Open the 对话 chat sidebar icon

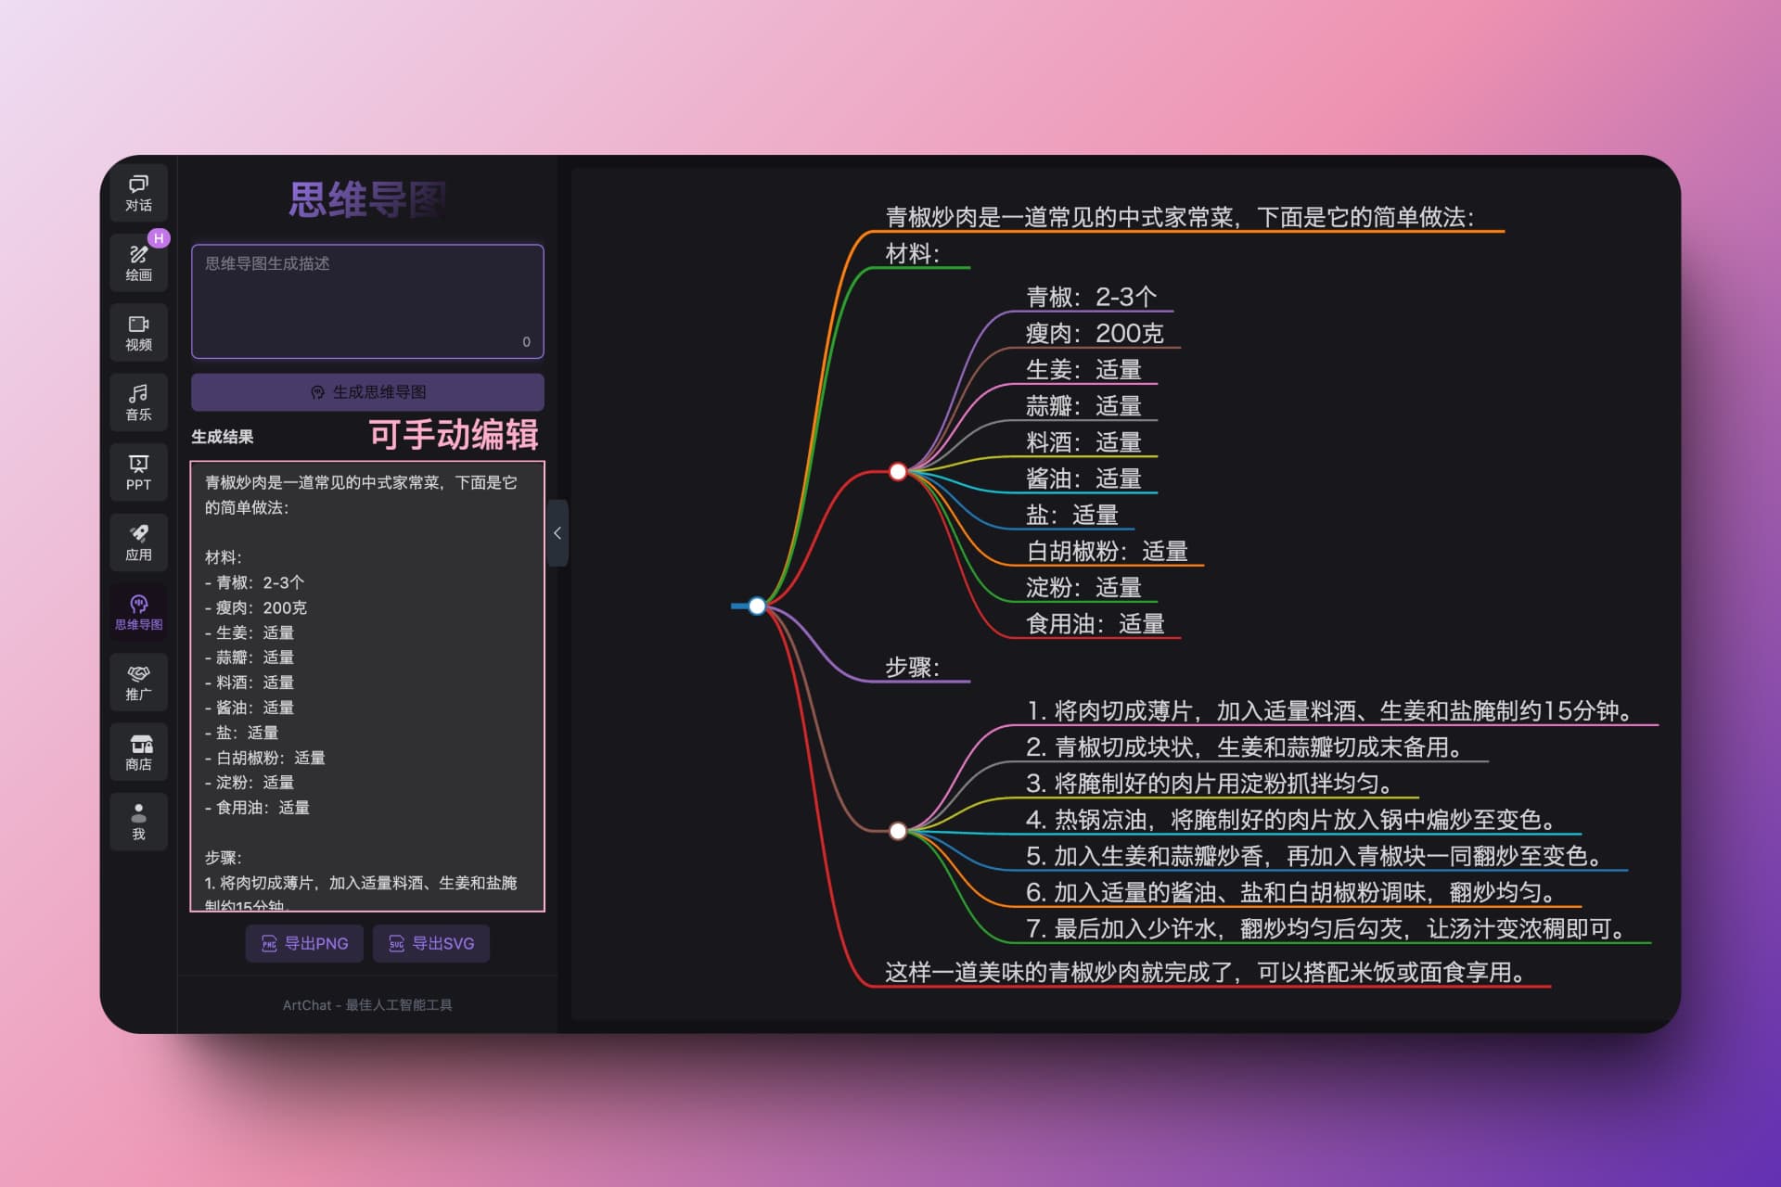point(138,193)
